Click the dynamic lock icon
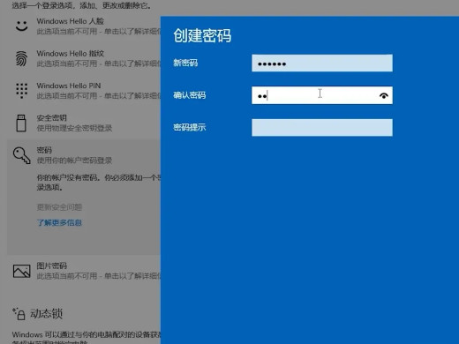 pyautogui.click(x=19, y=314)
